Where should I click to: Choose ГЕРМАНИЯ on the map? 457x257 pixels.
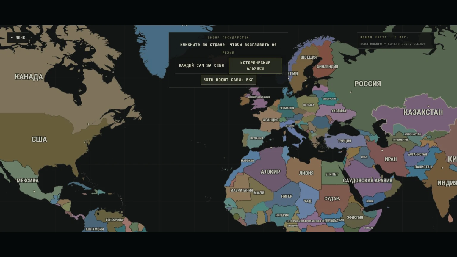pos(287,108)
